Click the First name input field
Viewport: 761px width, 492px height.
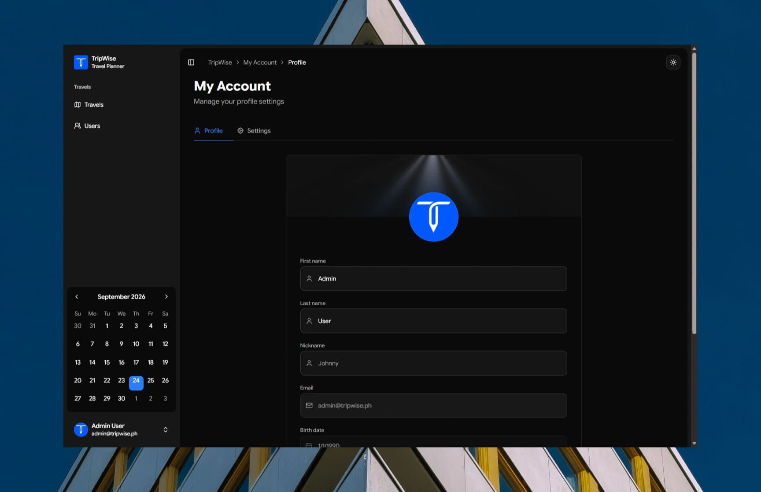coord(433,279)
